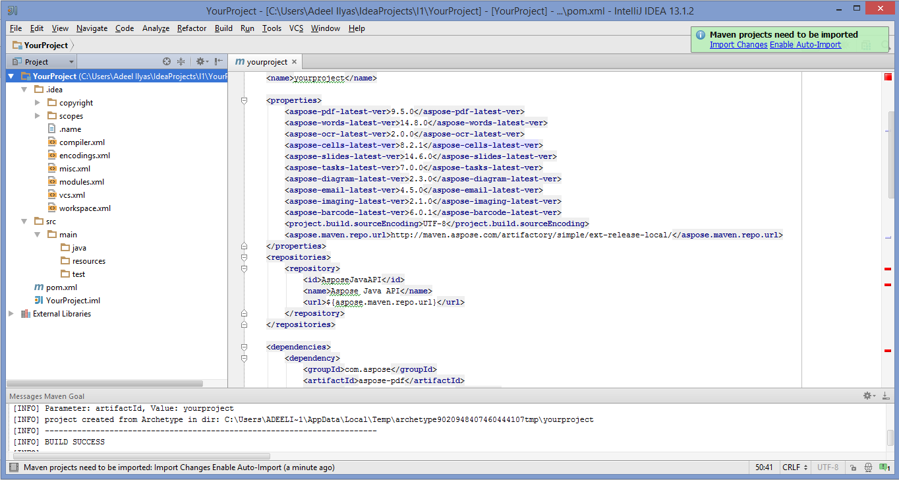
Task: Expand External Libraries node
Action: 11,314
